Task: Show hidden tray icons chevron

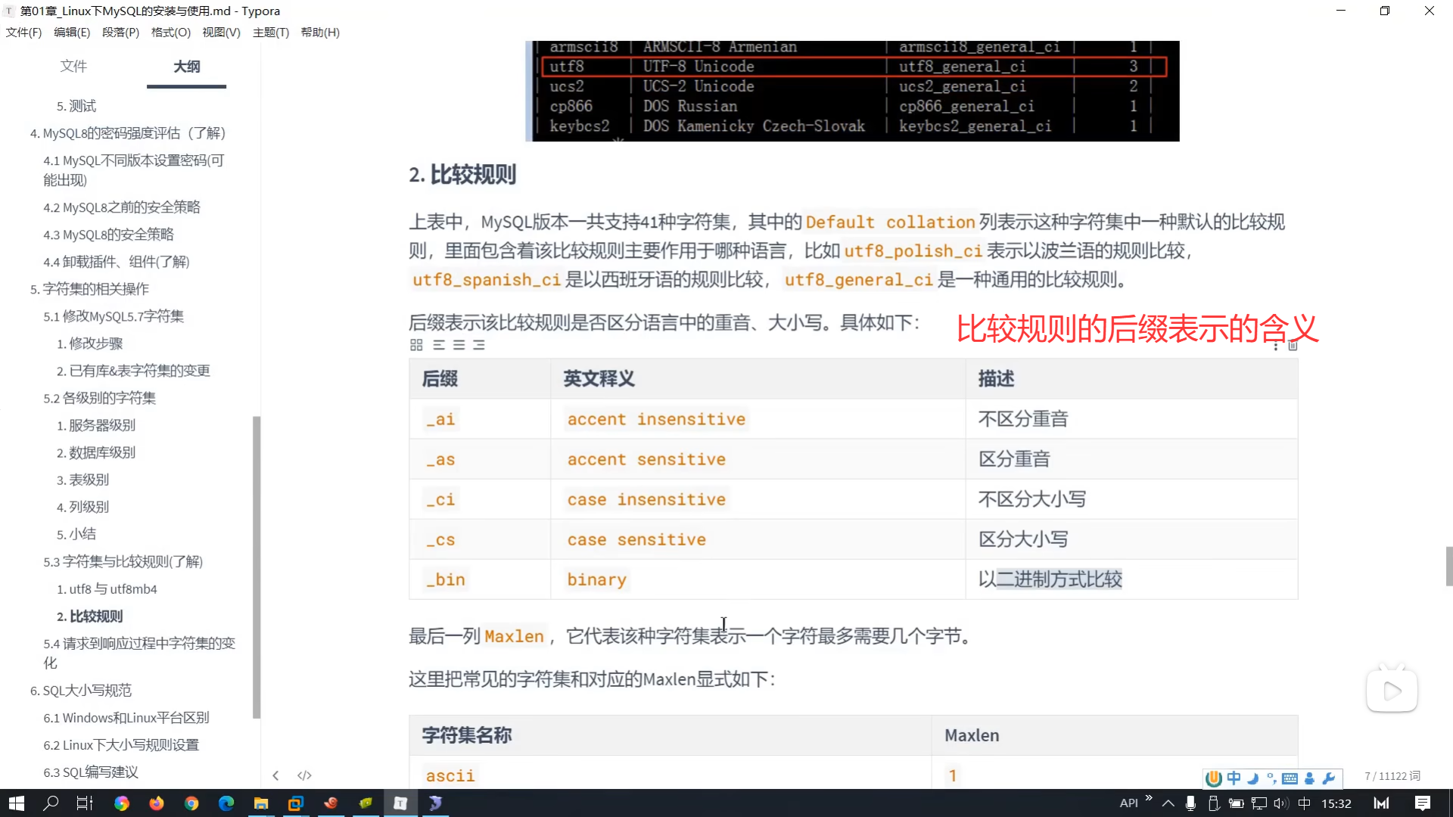Action: coord(1168,803)
